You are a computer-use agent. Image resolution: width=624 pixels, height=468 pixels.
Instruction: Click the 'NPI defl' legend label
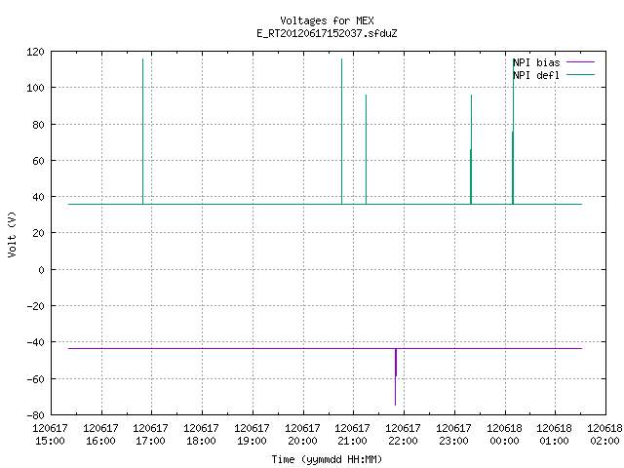coord(536,75)
